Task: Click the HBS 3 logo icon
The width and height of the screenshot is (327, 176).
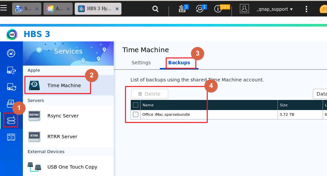Action: coord(12,34)
